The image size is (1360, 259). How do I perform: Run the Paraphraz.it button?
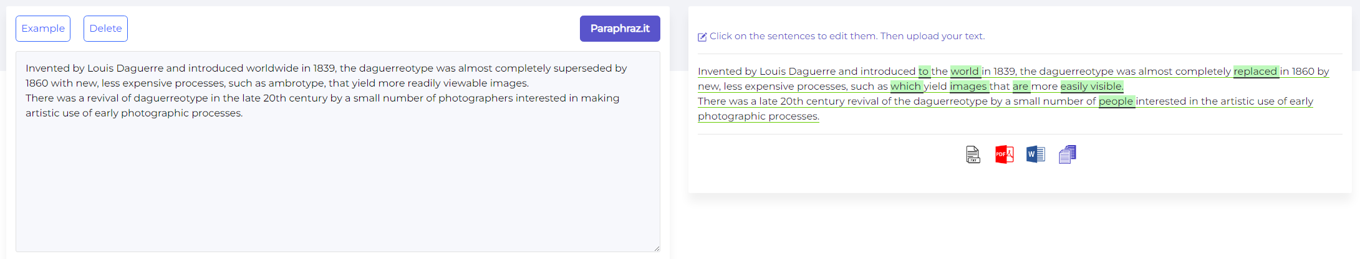coord(619,29)
